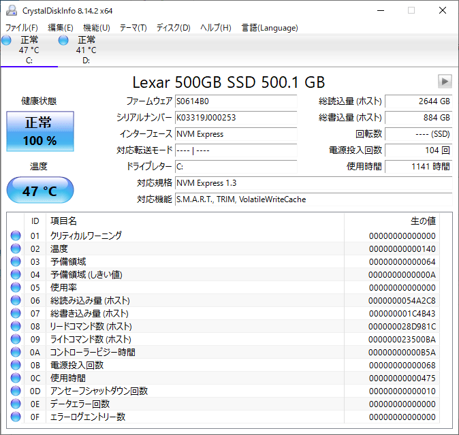Image resolution: width=459 pixels, height=435 pixels.
Task: Click the drive letter field C:
Action: pyautogui.click(x=236, y=167)
